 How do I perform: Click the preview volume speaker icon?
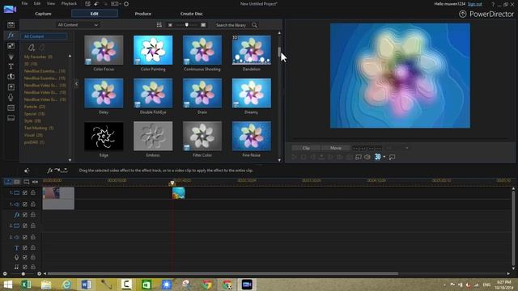click(x=367, y=157)
